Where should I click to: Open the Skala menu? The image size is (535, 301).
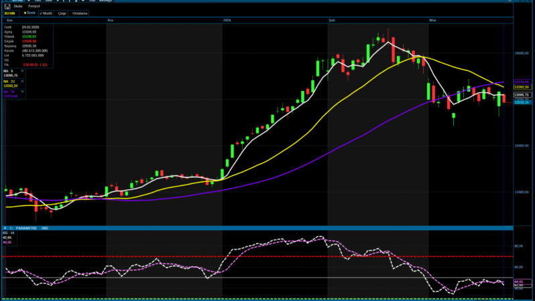[x=18, y=6]
